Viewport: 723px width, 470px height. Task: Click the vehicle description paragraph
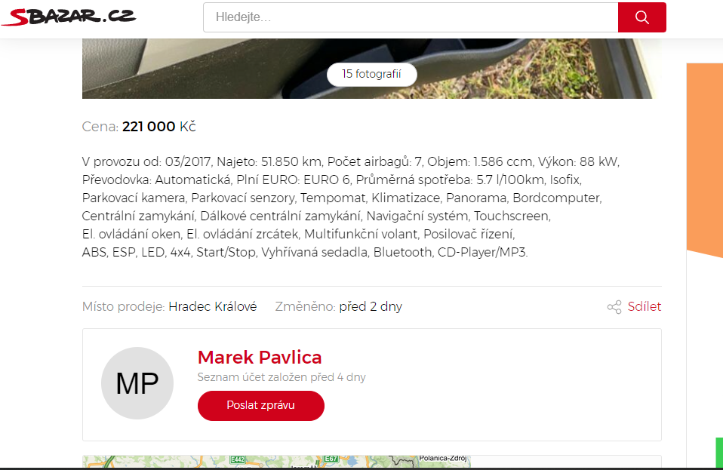click(350, 207)
